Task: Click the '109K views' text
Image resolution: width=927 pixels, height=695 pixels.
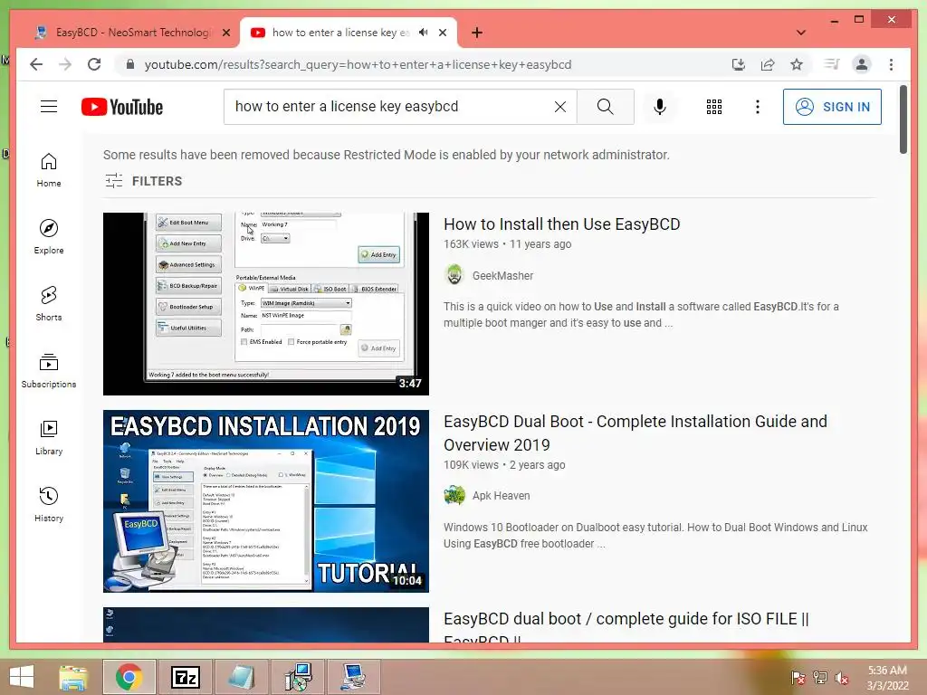Action: click(x=471, y=465)
